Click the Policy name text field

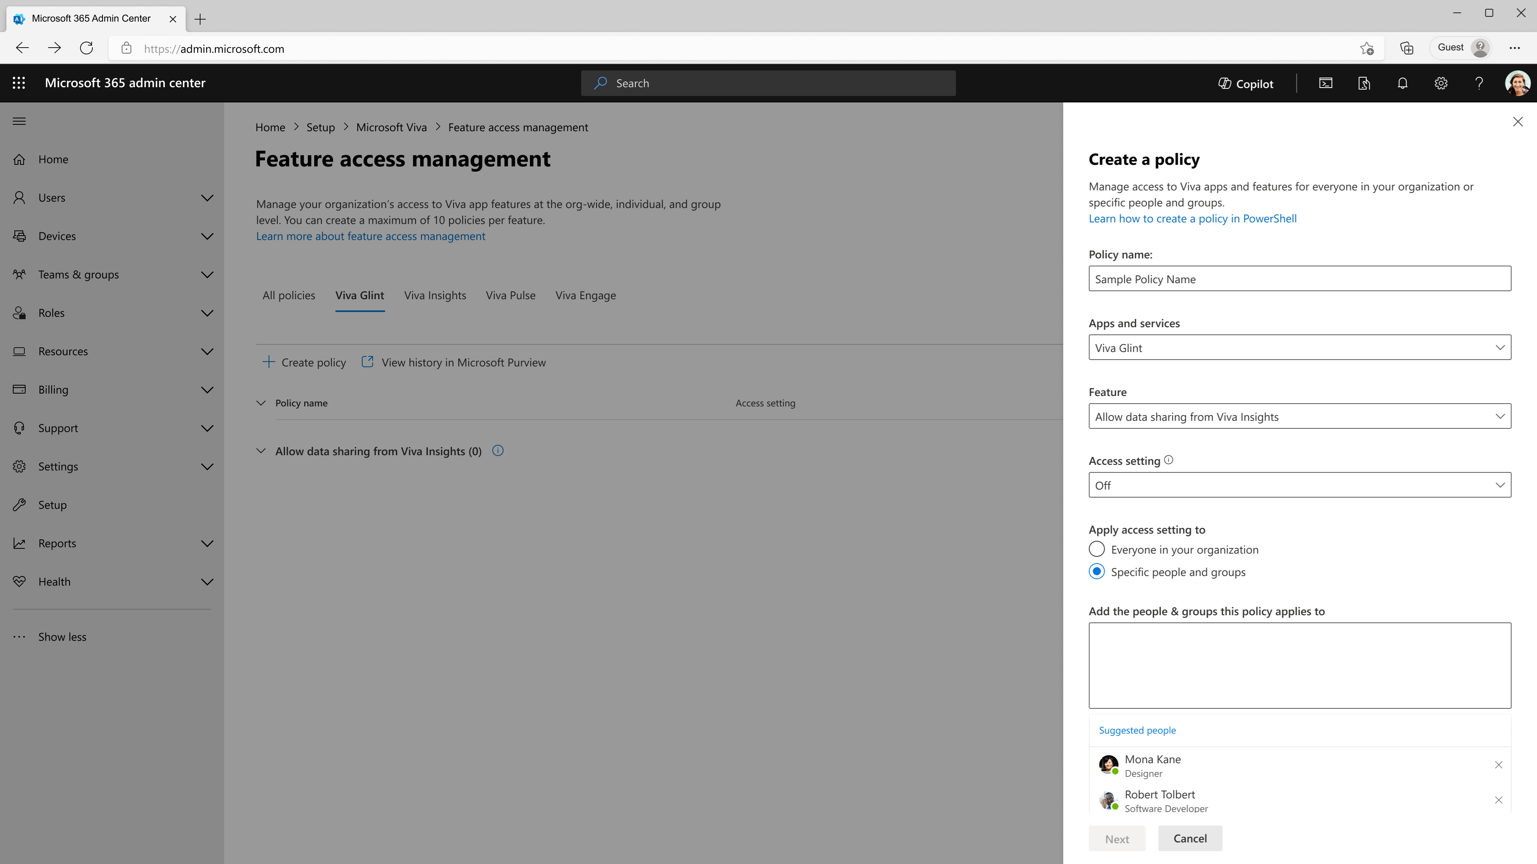pyautogui.click(x=1299, y=279)
